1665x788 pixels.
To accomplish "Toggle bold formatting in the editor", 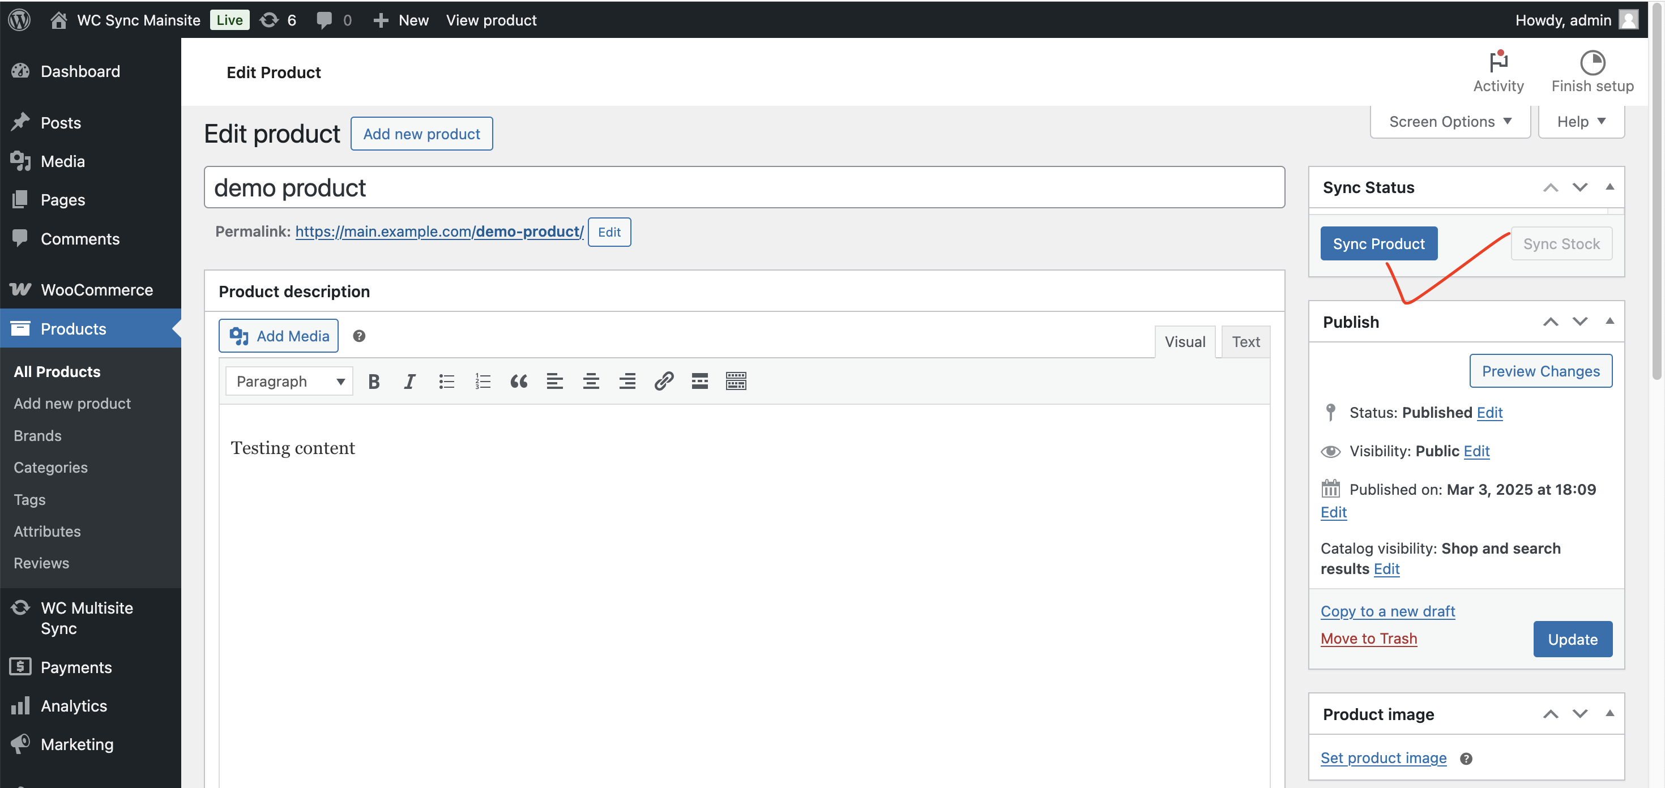I will [374, 381].
